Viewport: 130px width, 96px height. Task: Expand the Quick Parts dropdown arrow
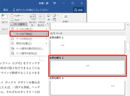point(51,16)
